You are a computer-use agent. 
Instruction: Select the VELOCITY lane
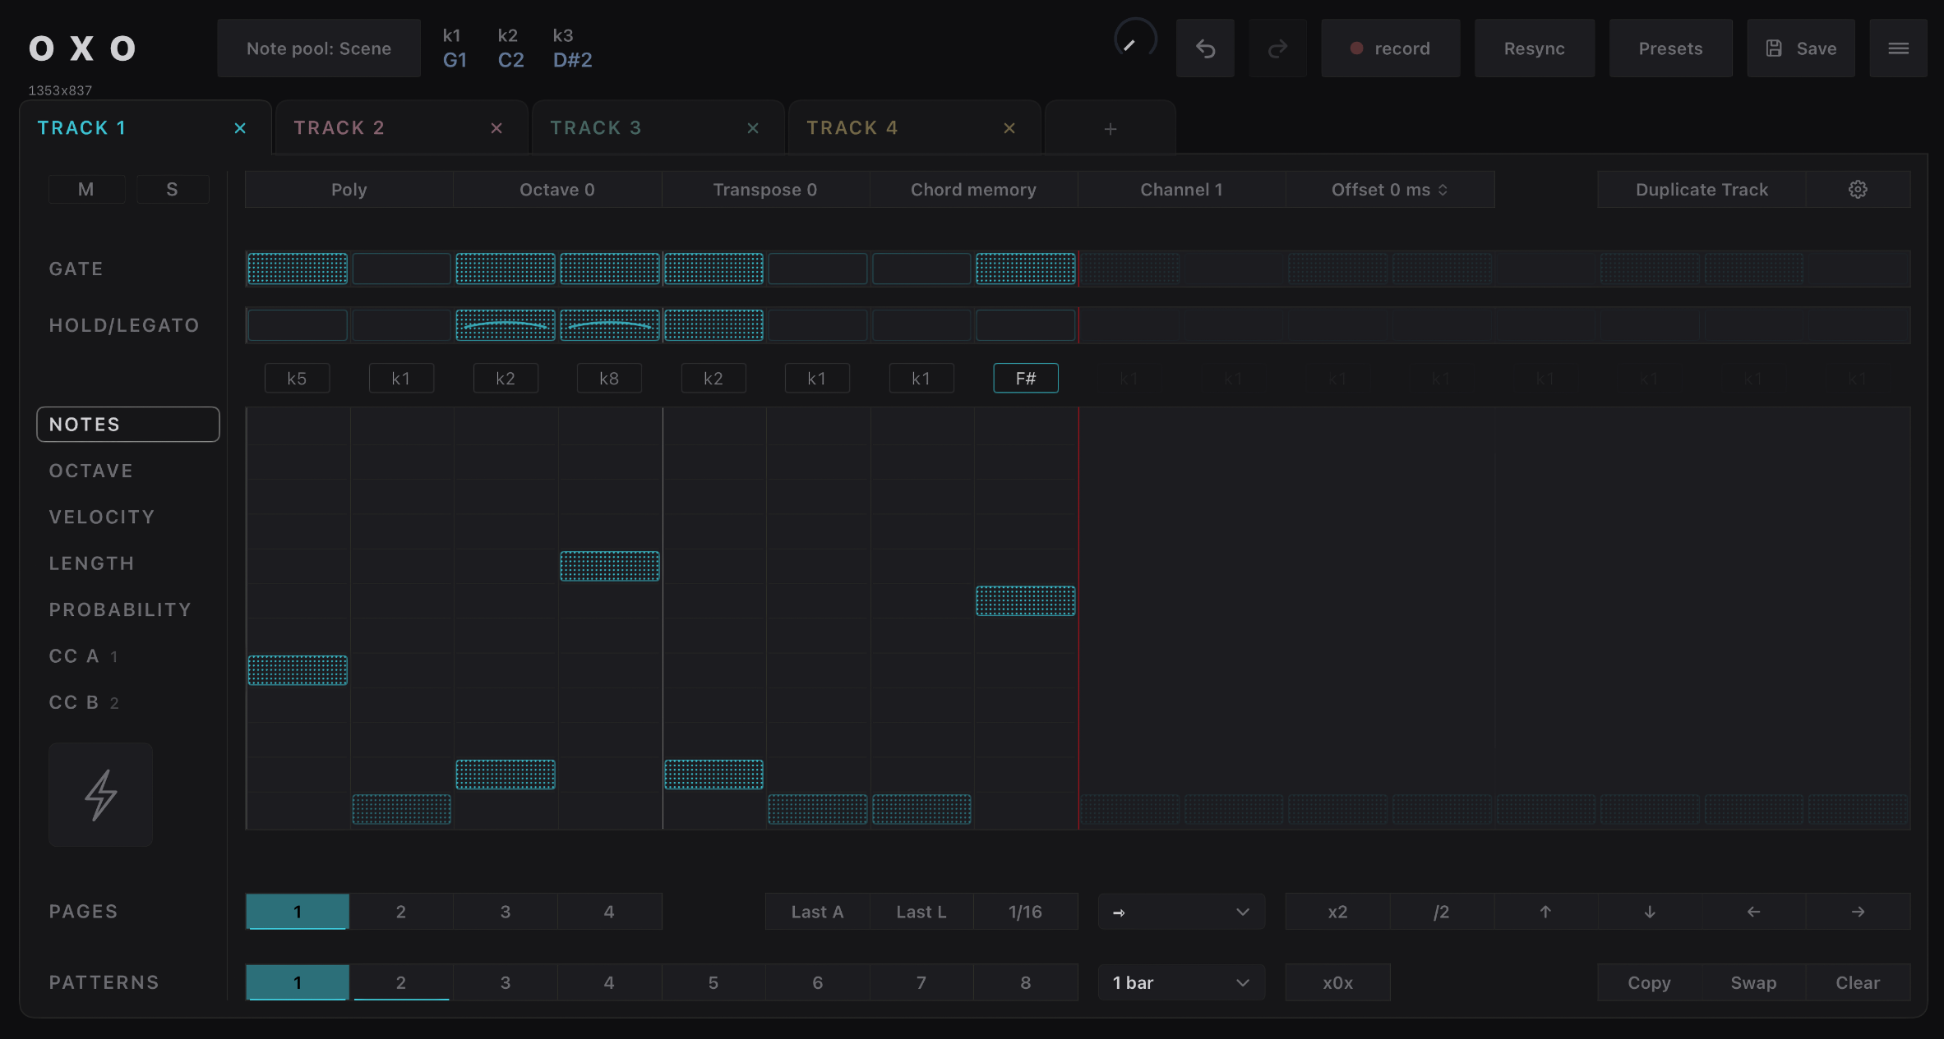(102, 517)
